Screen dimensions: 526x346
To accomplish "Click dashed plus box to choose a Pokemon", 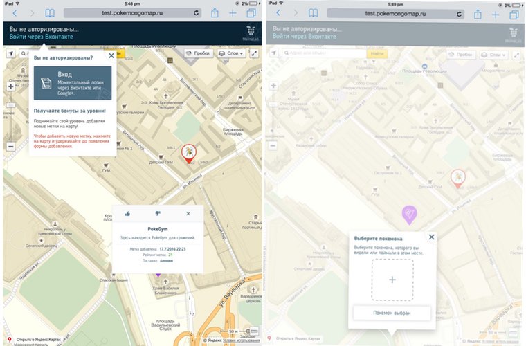I will coord(392,280).
